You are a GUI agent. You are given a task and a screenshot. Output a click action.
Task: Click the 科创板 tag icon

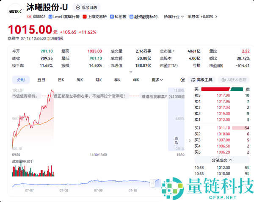pyautogui.click(x=112, y=17)
